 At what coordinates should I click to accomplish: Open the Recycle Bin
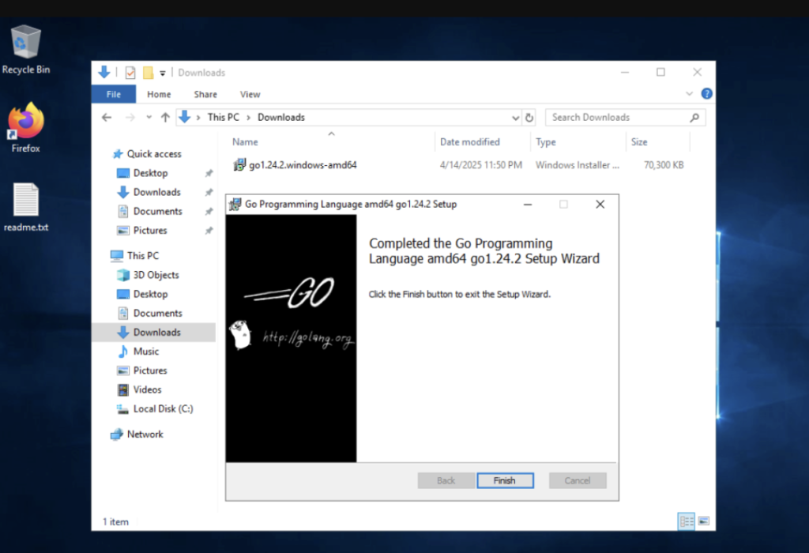[x=24, y=43]
